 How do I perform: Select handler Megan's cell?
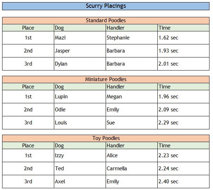131,97
